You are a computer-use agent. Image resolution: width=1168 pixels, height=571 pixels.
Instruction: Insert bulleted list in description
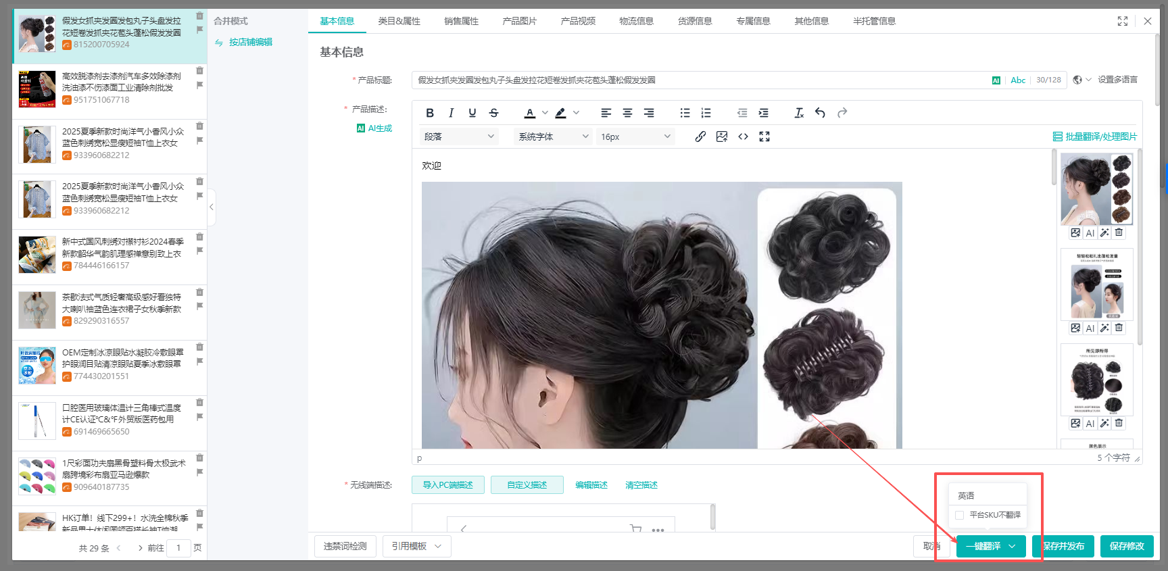(x=685, y=113)
